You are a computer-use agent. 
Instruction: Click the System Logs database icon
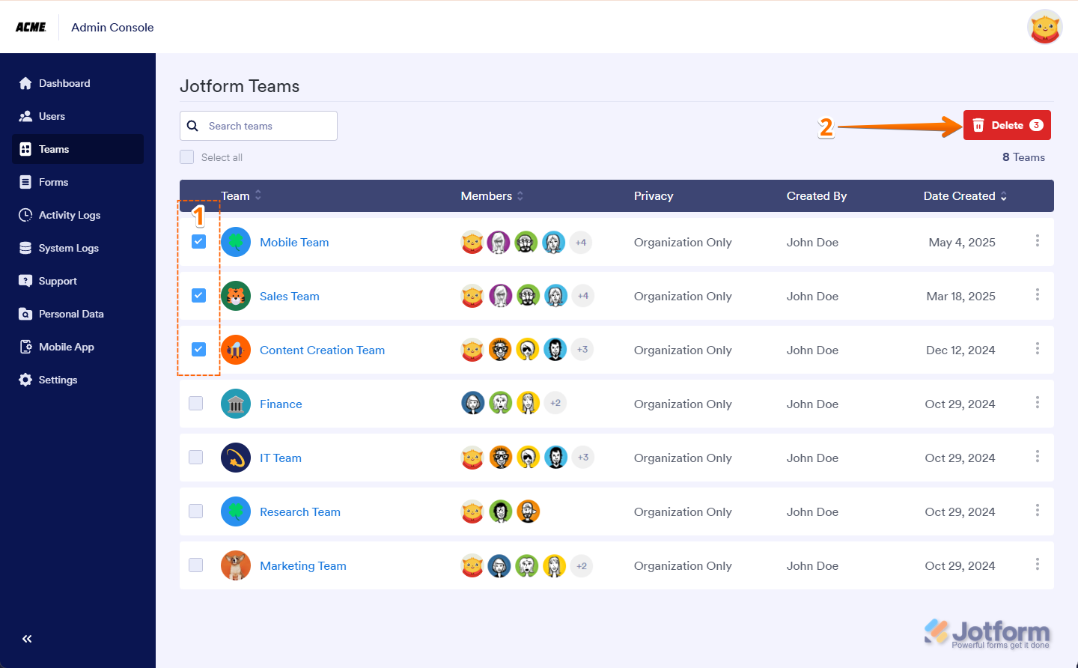click(x=25, y=248)
